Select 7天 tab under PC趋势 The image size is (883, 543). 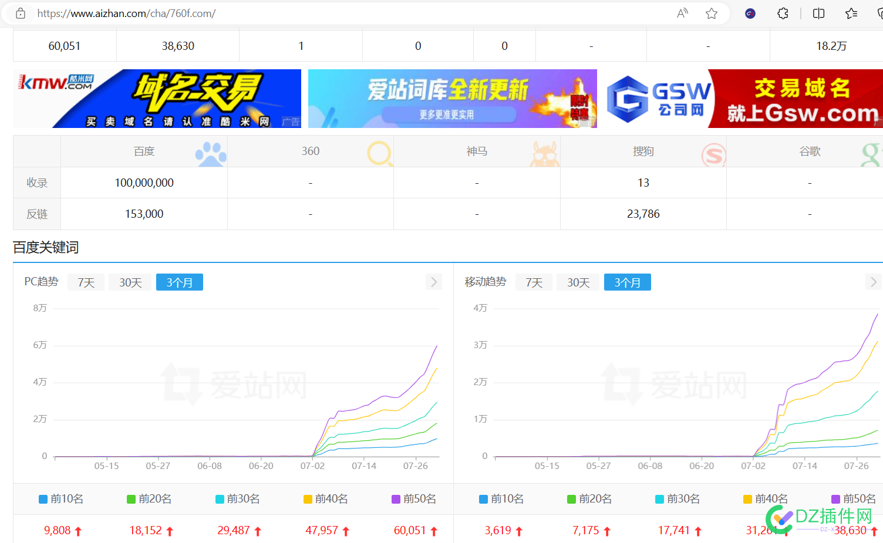[x=86, y=282]
